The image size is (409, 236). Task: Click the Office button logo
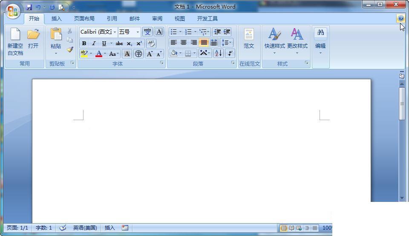coord(13,11)
